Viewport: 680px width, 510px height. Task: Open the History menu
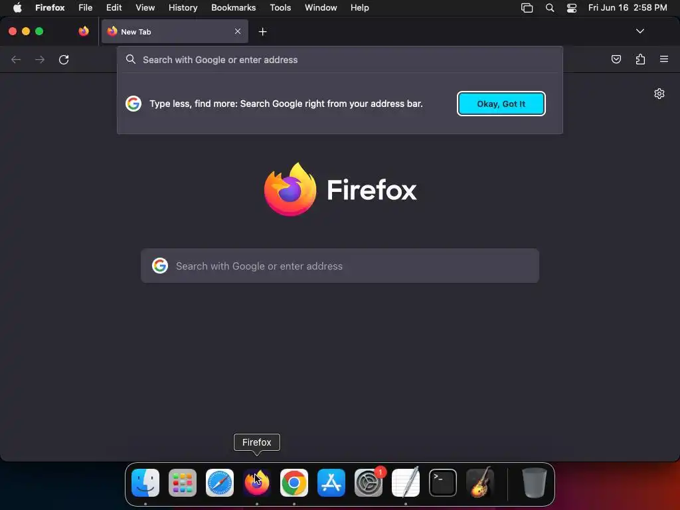183,8
